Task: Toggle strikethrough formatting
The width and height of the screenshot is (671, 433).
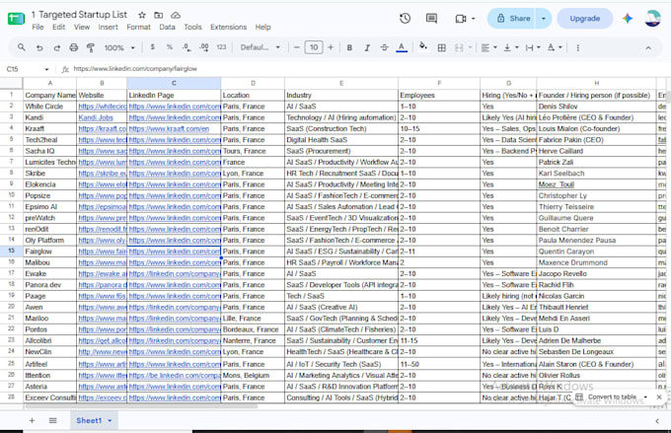Action: click(384, 47)
